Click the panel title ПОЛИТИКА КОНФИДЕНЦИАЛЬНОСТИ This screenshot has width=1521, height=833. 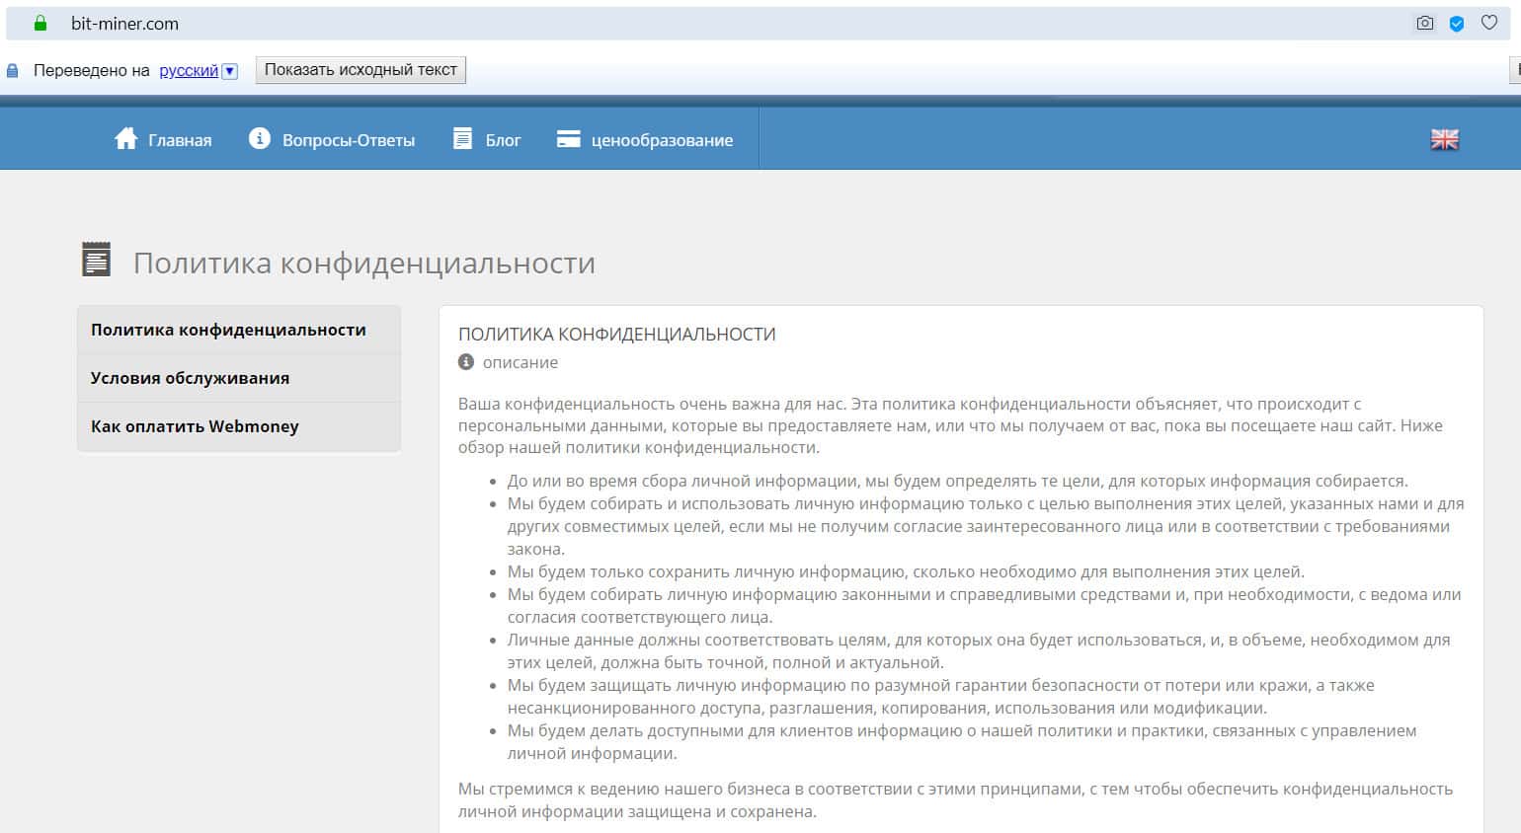coord(617,335)
